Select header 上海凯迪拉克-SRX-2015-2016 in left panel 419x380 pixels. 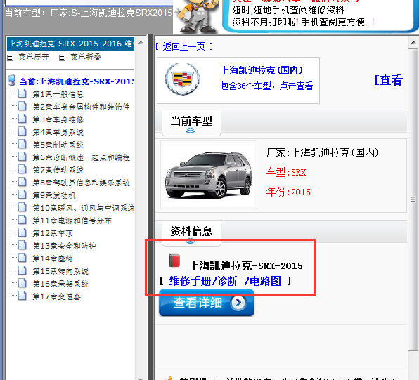click(x=71, y=44)
